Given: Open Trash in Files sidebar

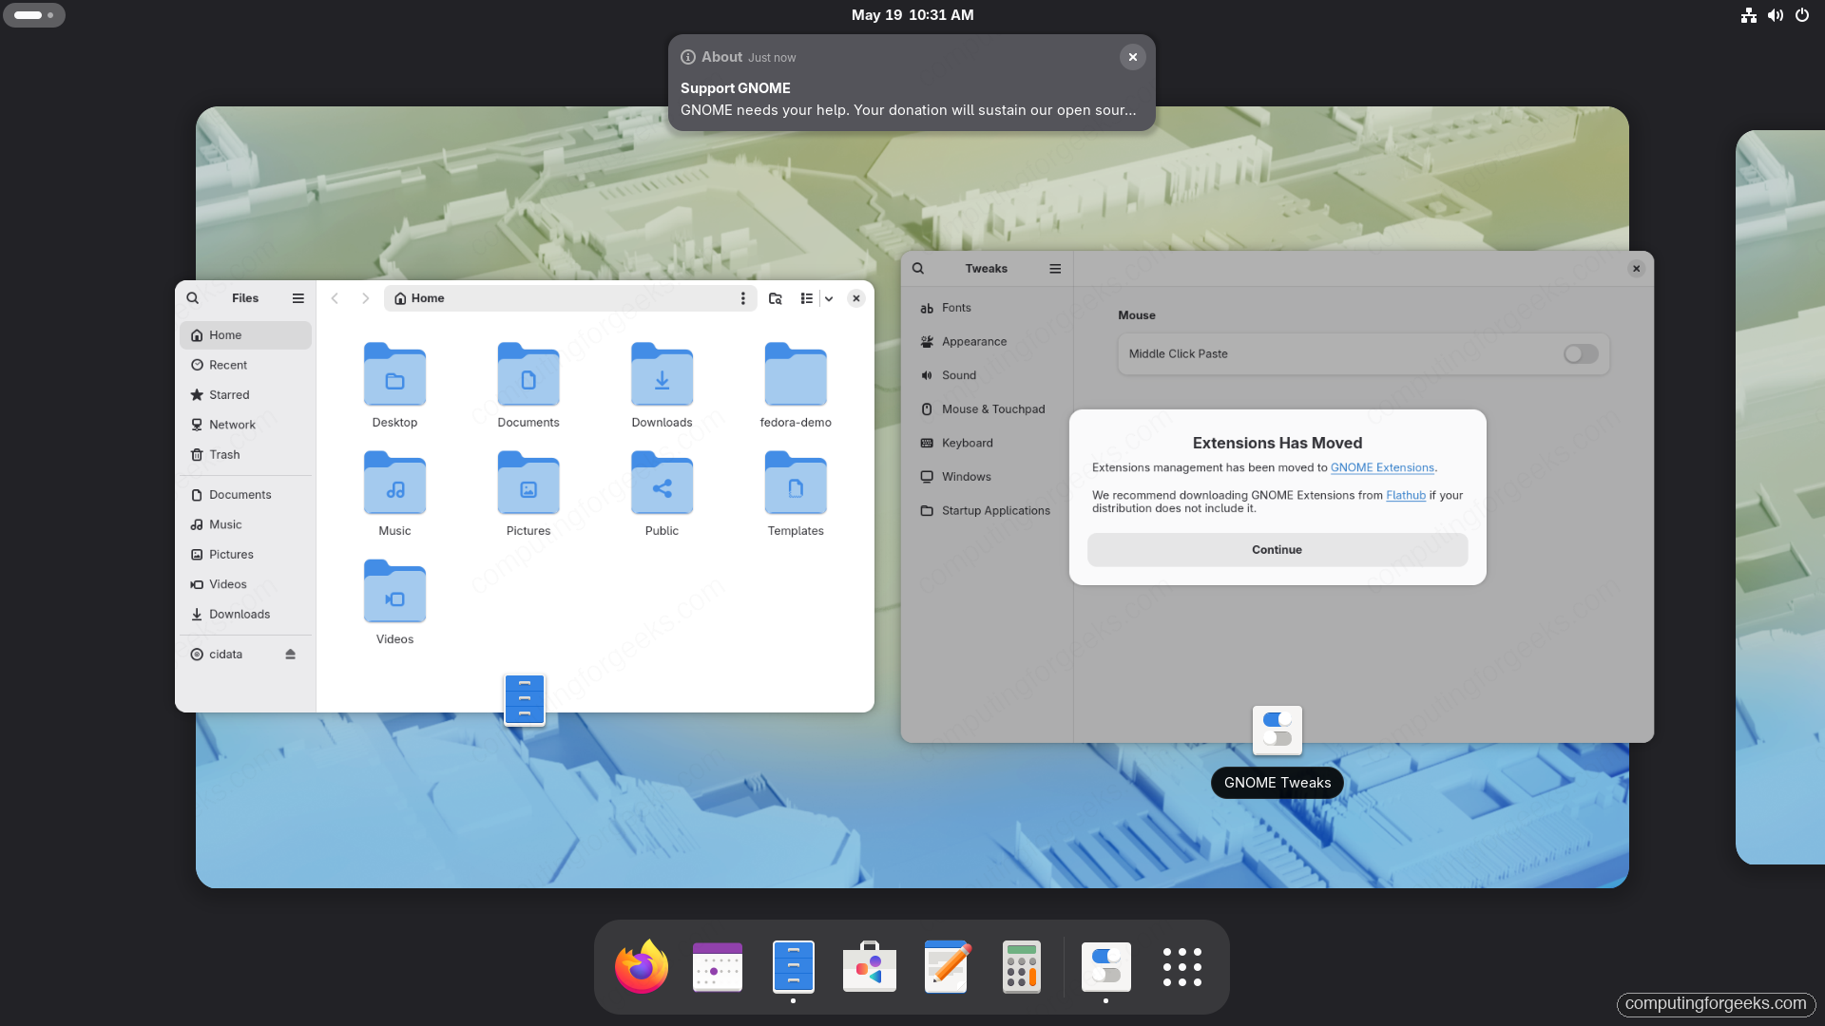Looking at the screenshot, I should [x=245, y=455].
